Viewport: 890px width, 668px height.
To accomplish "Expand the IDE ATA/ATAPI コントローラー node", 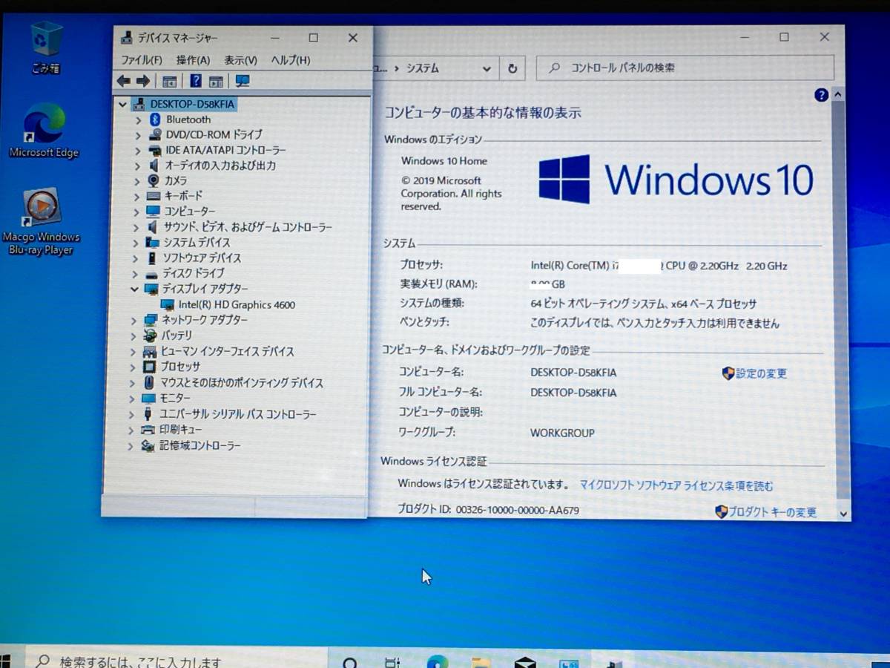I will coord(137,151).
